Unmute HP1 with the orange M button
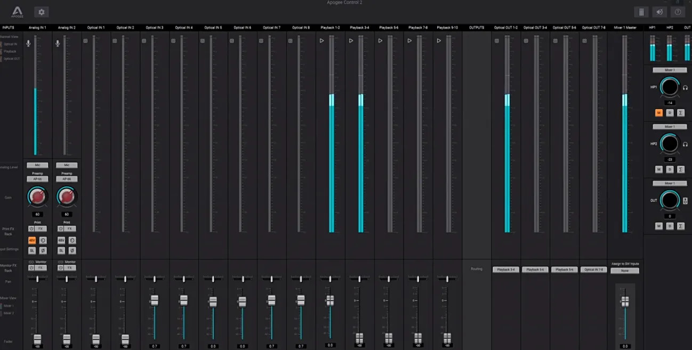The image size is (692, 350). (659, 112)
